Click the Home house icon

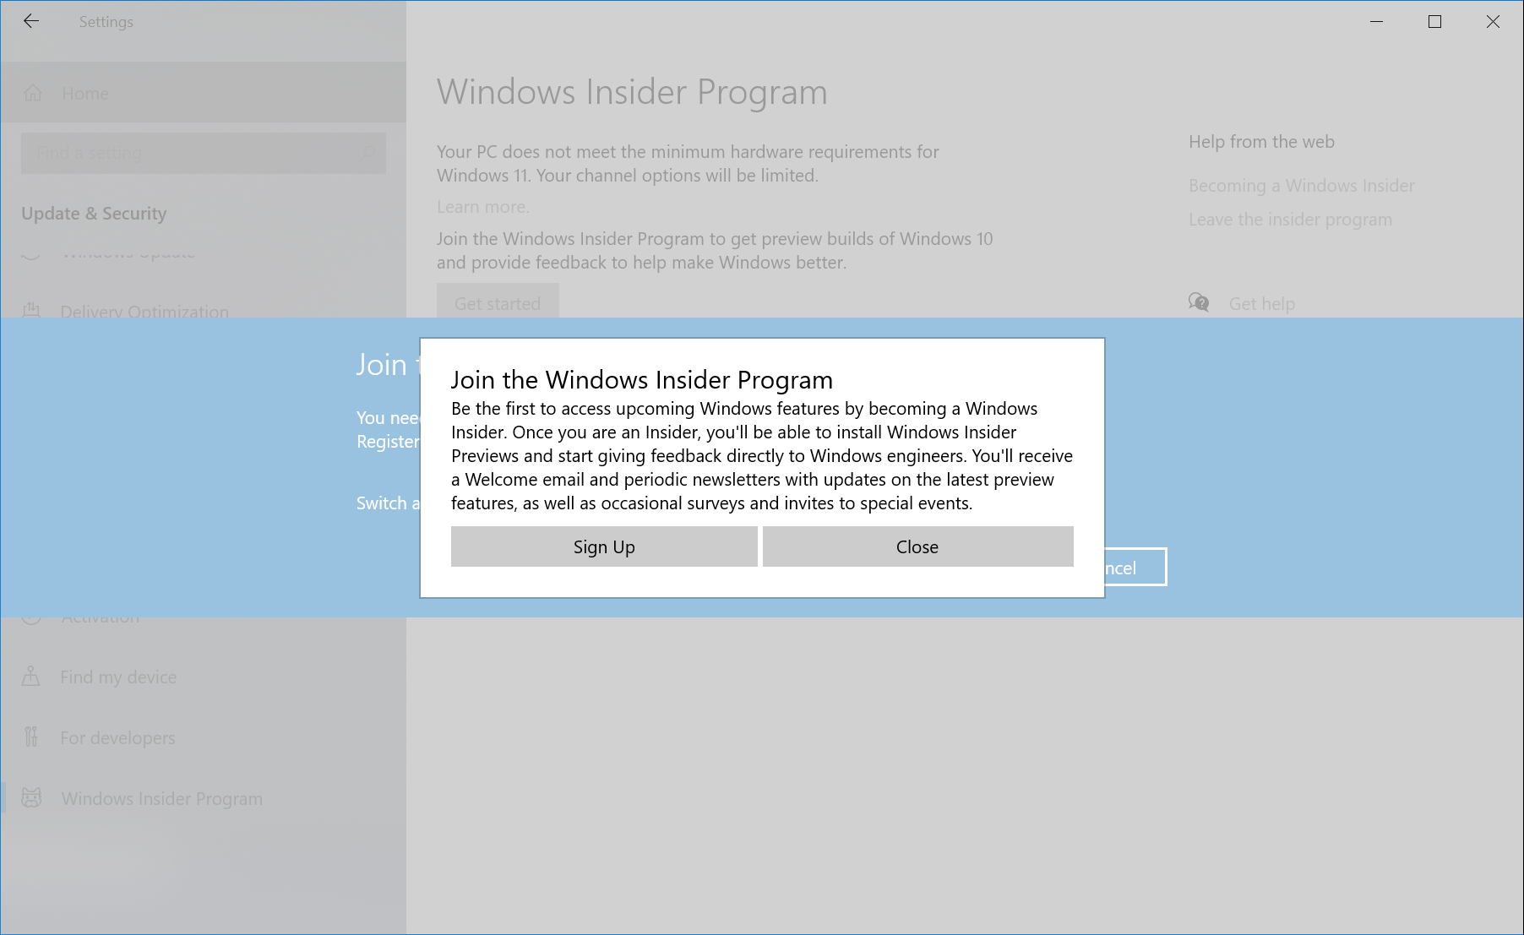(x=33, y=93)
